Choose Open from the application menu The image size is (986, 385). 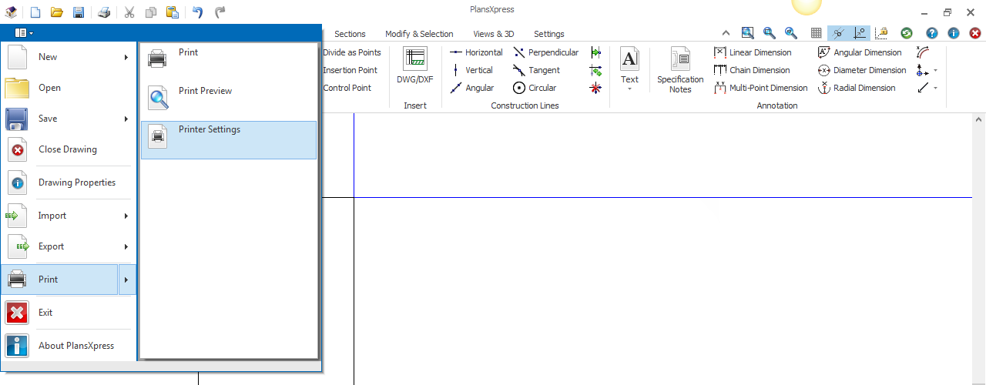[x=69, y=88]
